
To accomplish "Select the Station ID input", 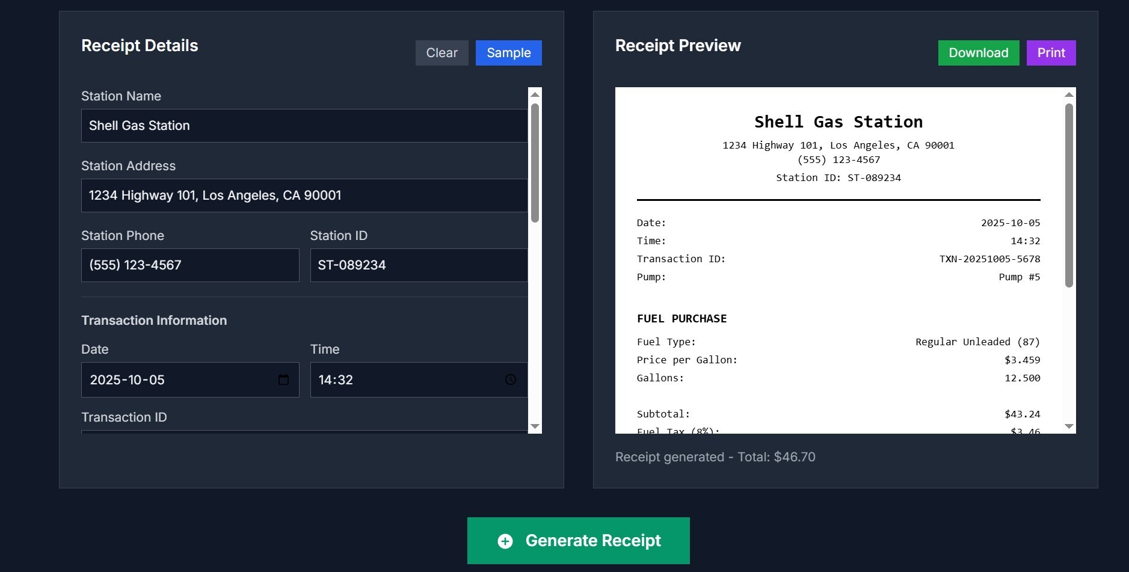I will (419, 265).
